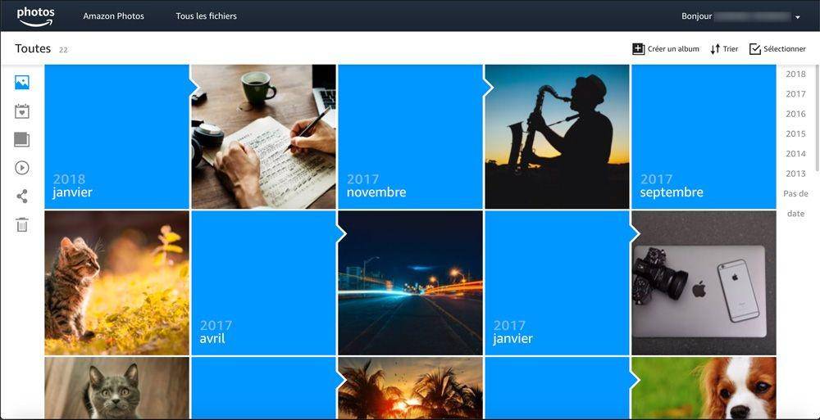This screenshot has height=420, width=820.
Task: Jump to 2013 in the timeline
Action: [795, 174]
